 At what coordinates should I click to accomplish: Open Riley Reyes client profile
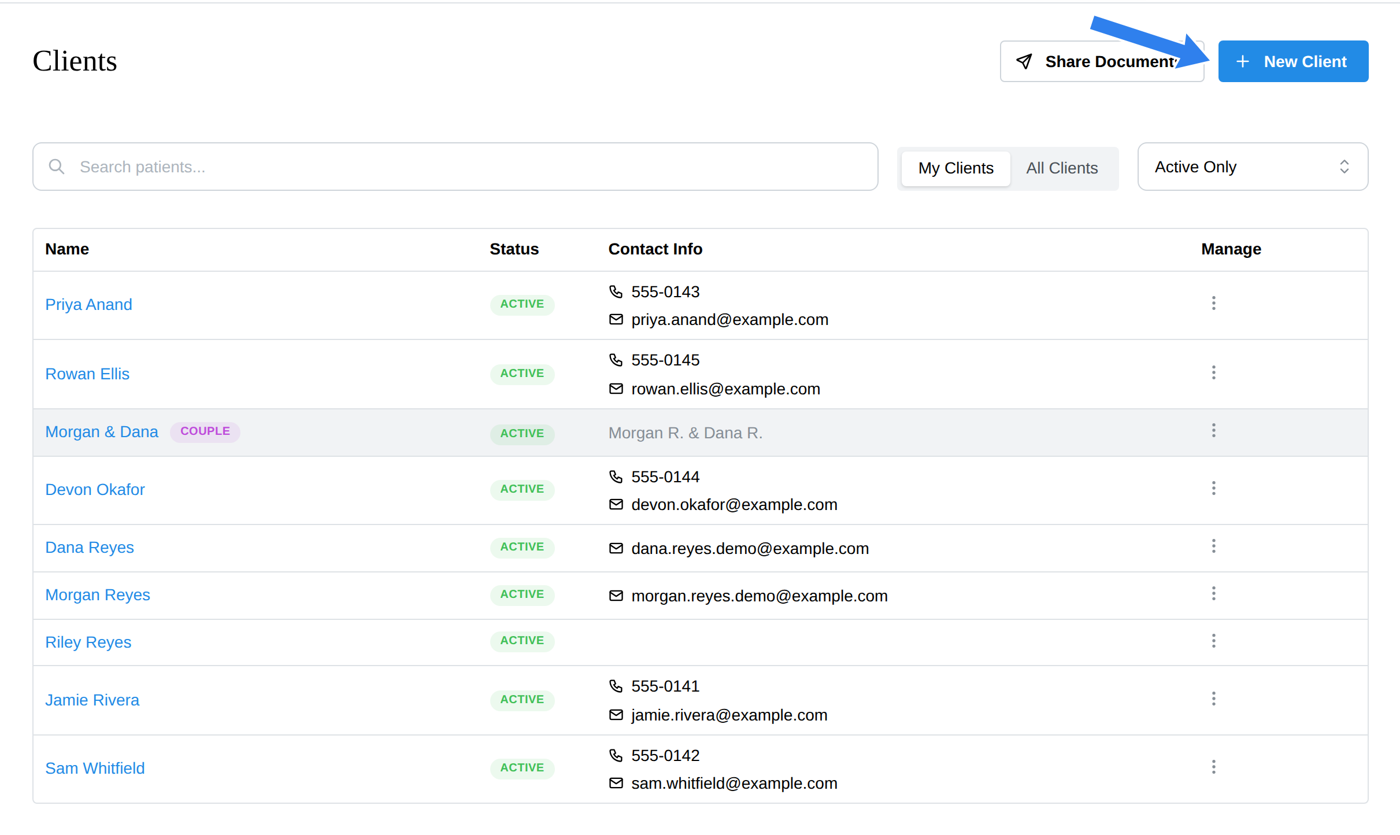tap(88, 642)
